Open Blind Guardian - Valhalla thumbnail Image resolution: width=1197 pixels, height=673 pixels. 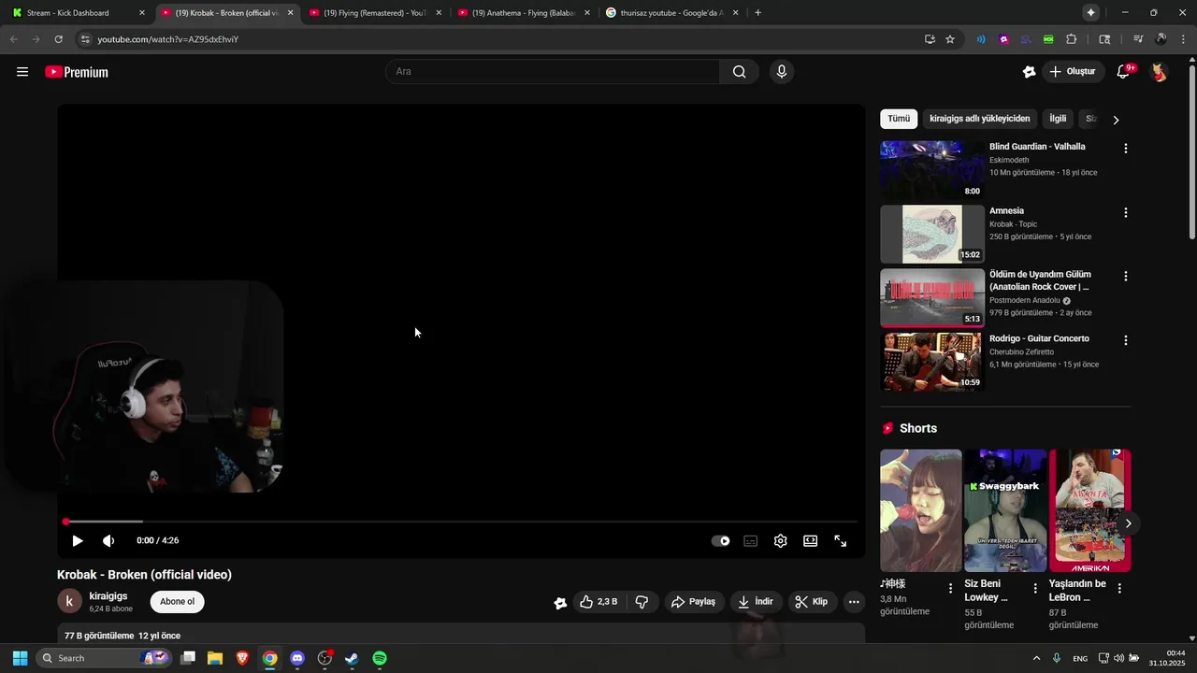[x=932, y=170]
